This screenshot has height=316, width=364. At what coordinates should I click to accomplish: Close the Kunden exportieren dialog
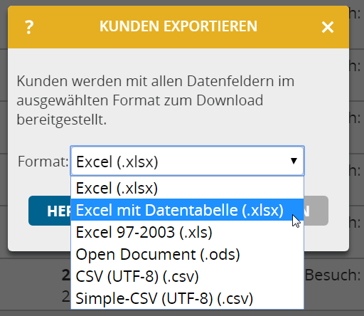tap(328, 27)
